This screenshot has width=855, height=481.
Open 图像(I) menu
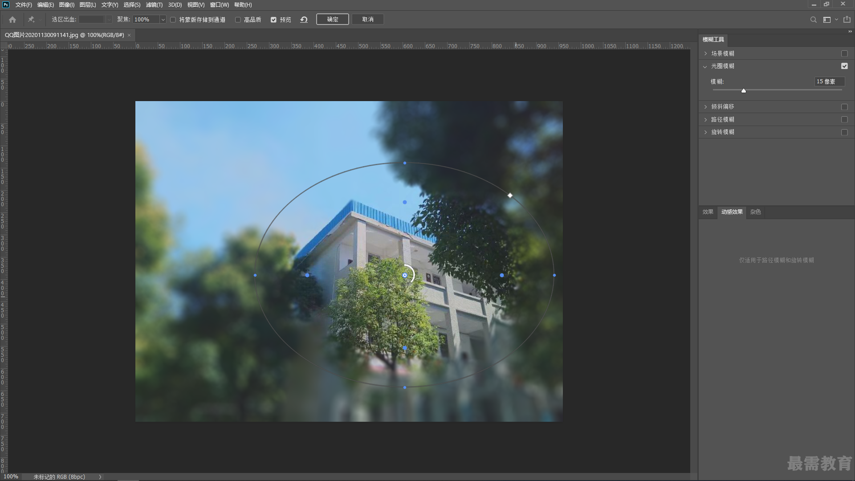click(67, 5)
